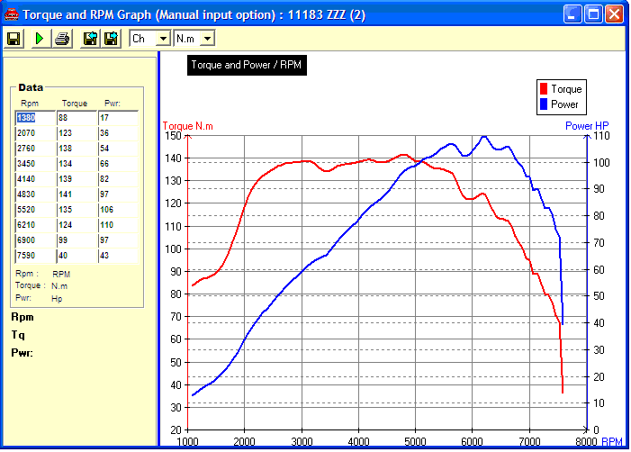Click the red car application icon
The width and height of the screenshot is (631, 452).
point(11,14)
